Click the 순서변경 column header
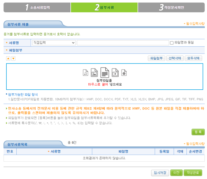 coord(195,151)
